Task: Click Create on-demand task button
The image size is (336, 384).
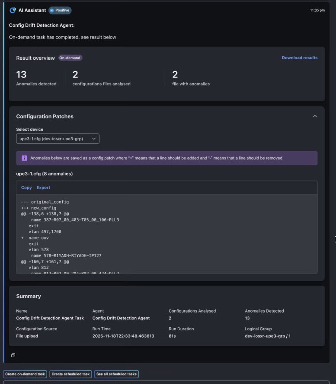Action: 25,374
